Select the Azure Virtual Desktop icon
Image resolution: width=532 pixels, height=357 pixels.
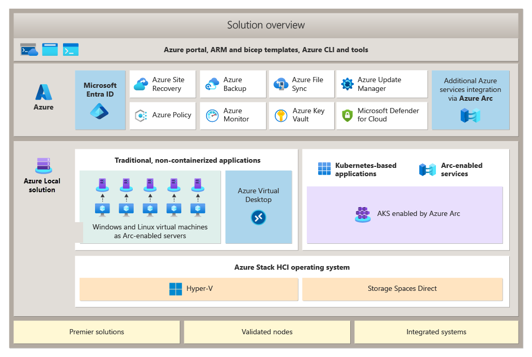(x=258, y=217)
